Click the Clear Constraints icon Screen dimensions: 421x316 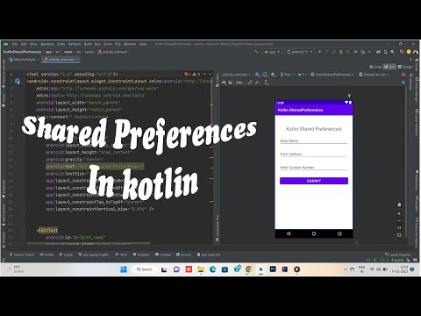pyautogui.click(x=250, y=83)
